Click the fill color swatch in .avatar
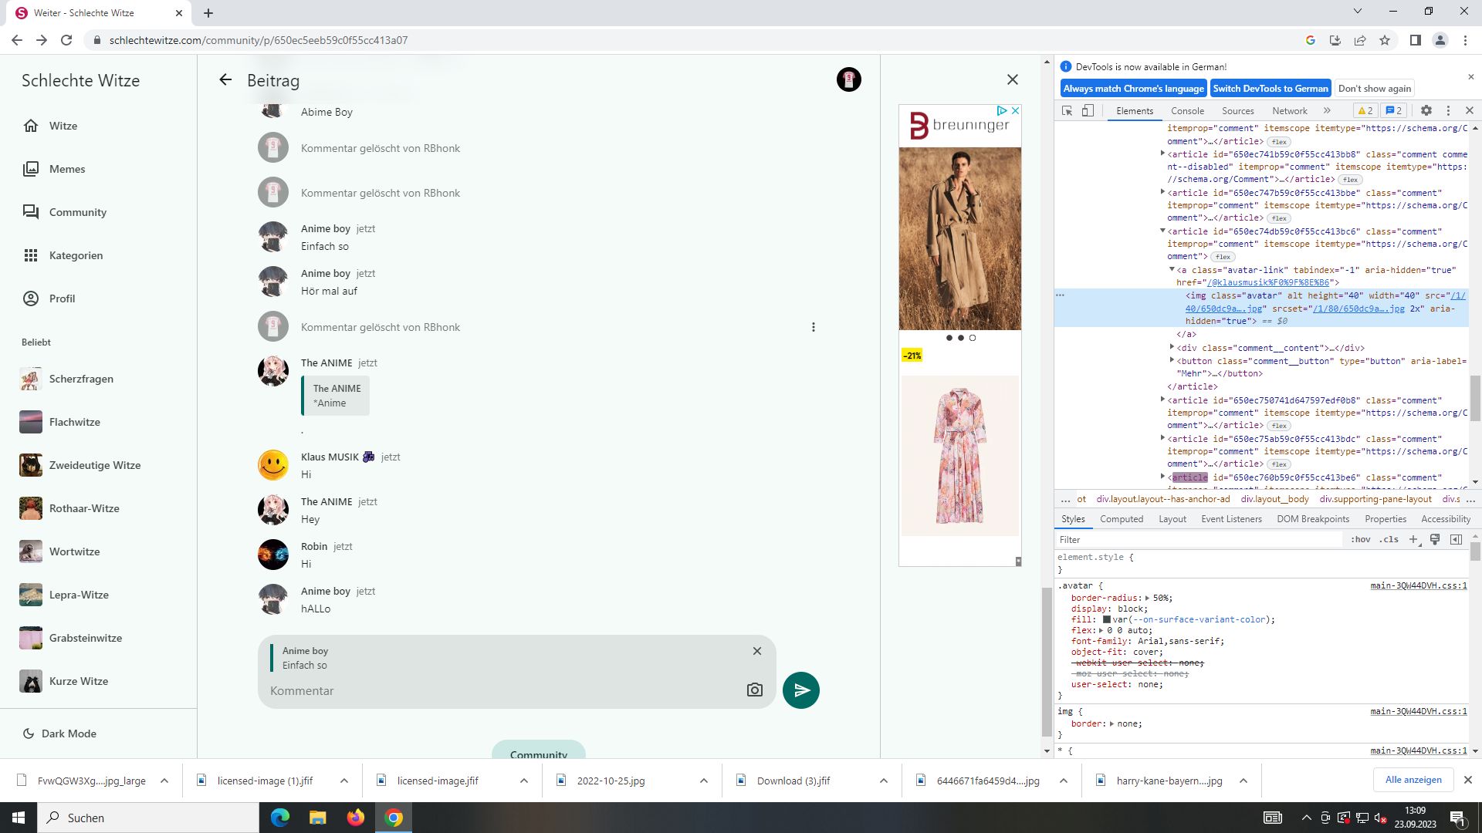This screenshot has height=833, width=1482. tap(1106, 619)
